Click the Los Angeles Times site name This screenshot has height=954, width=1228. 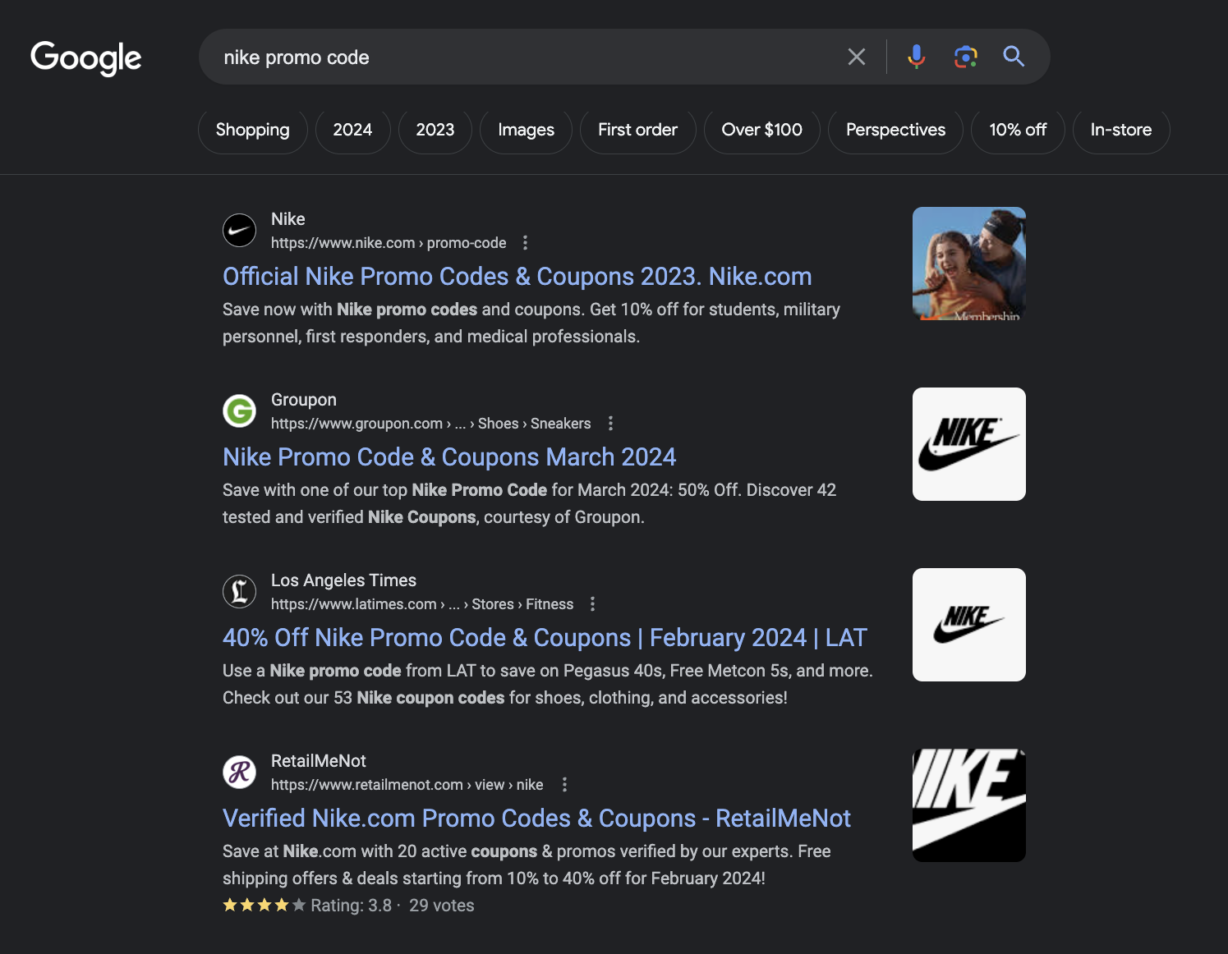point(344,580)
